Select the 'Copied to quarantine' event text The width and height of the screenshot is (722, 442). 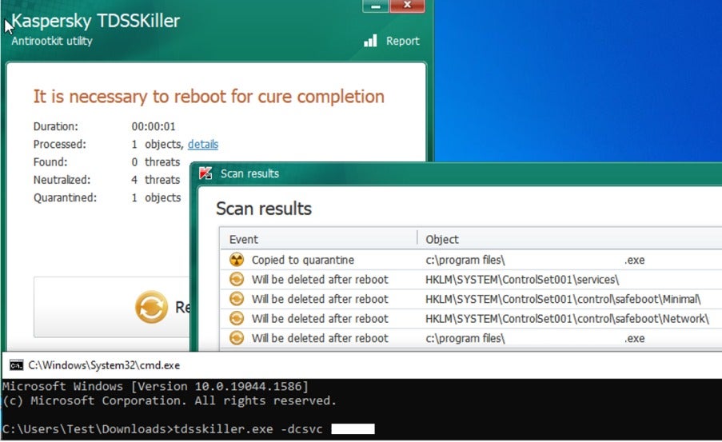click(302, 260)
